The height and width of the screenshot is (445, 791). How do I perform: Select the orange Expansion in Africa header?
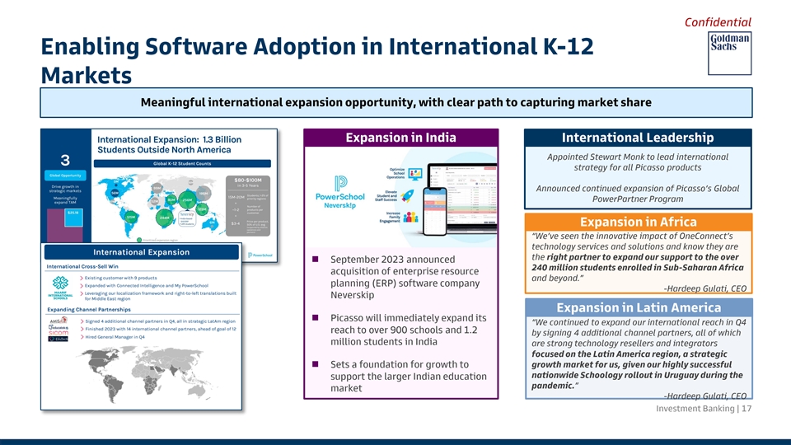point(637,222)
